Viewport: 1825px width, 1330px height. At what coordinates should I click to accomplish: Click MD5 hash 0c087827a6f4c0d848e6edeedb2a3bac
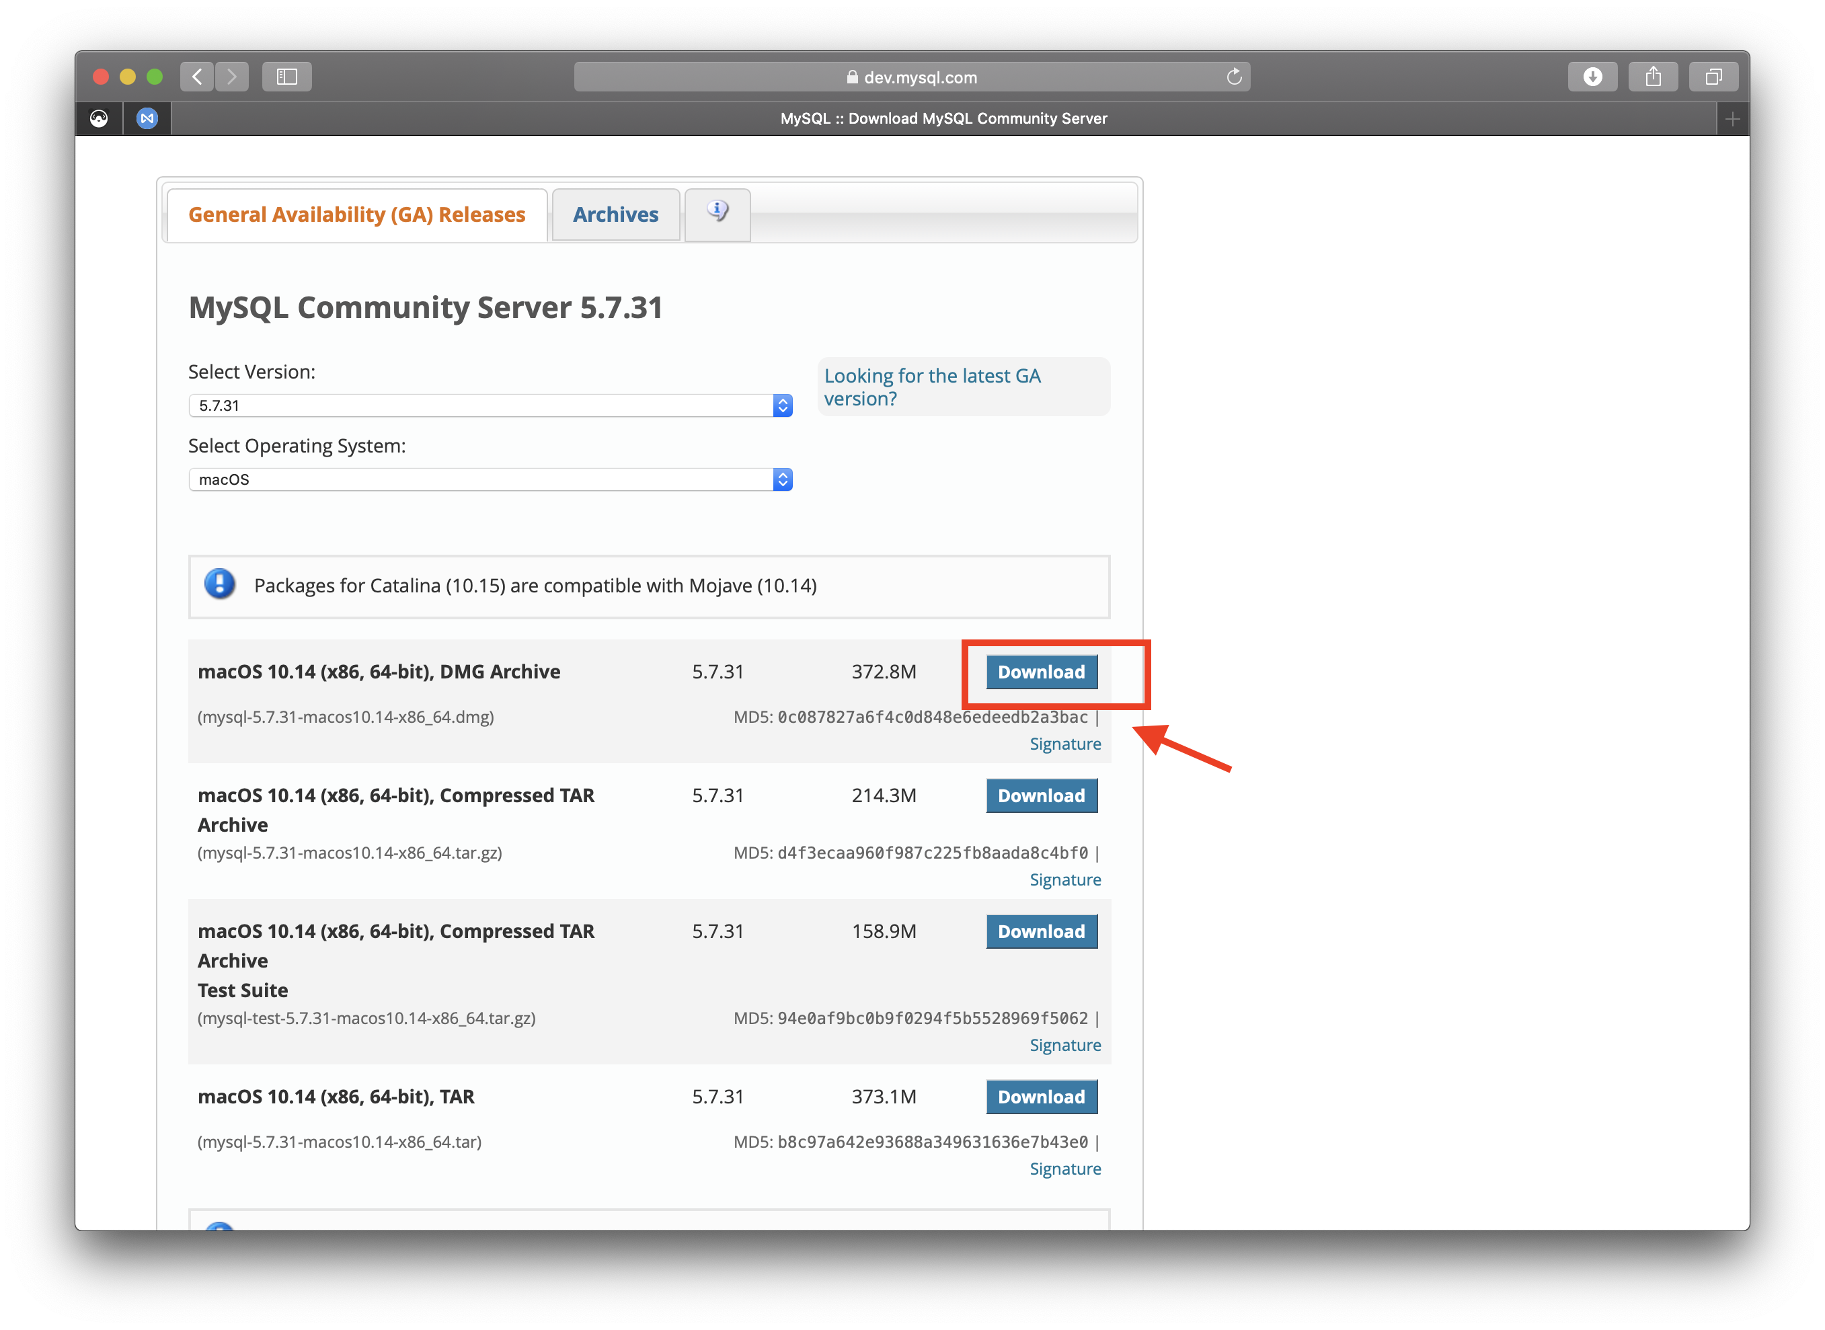click(932, 717)
